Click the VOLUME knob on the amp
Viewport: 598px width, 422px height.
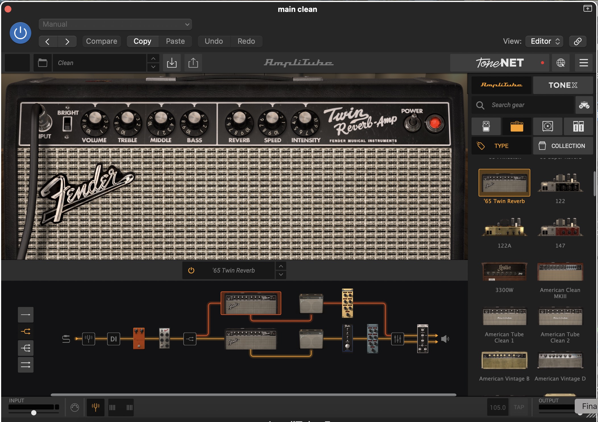(94, 122)
